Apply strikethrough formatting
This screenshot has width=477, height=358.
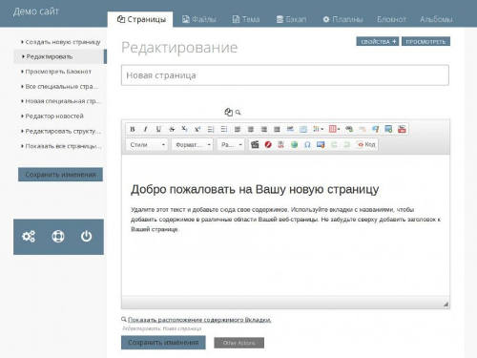pyautogui.click(x=172, y=129)
